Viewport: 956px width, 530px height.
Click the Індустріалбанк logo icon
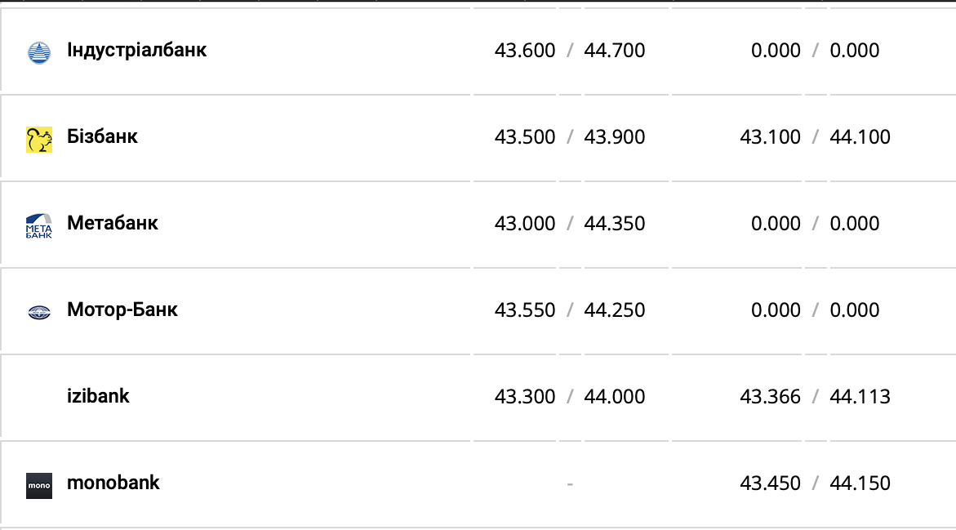coord(39,52)
